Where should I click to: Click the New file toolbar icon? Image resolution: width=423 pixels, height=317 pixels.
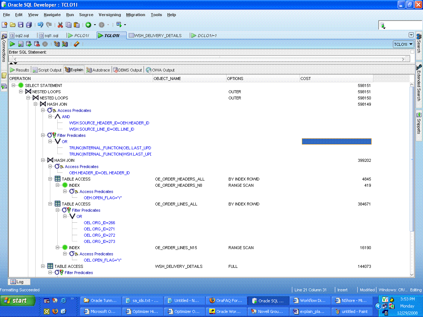click(x=4, y=25)
